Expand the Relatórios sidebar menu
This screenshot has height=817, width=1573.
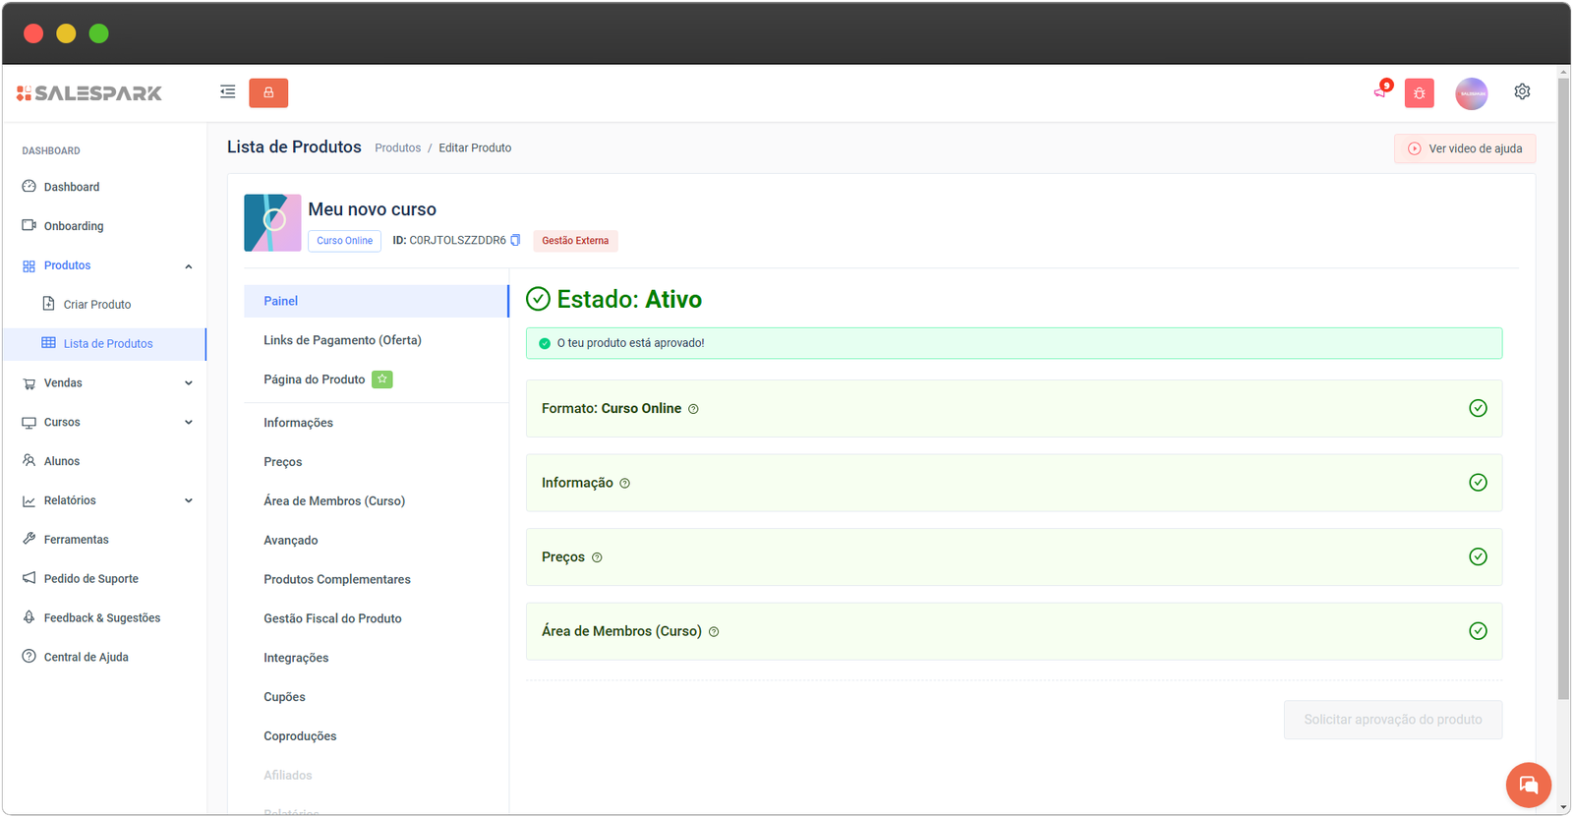[x=189, y=500]
